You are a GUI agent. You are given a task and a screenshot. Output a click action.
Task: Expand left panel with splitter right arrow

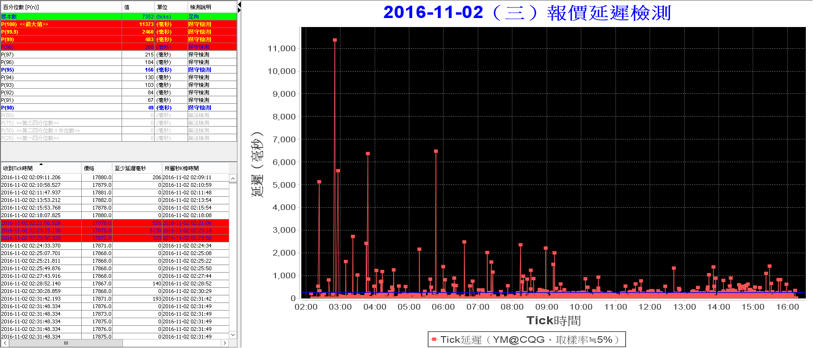239,10
